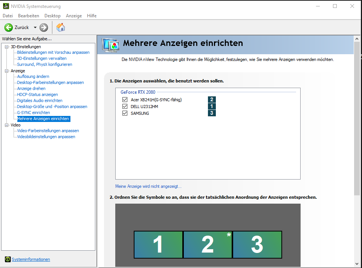Click the Acer XB241H(G-SYNC-fähig) label
362x268 pixels.
click(156, 100)
